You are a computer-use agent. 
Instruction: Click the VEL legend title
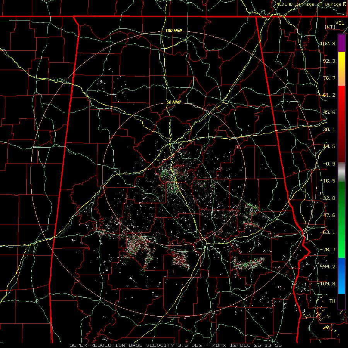click(x=340, y=23)
